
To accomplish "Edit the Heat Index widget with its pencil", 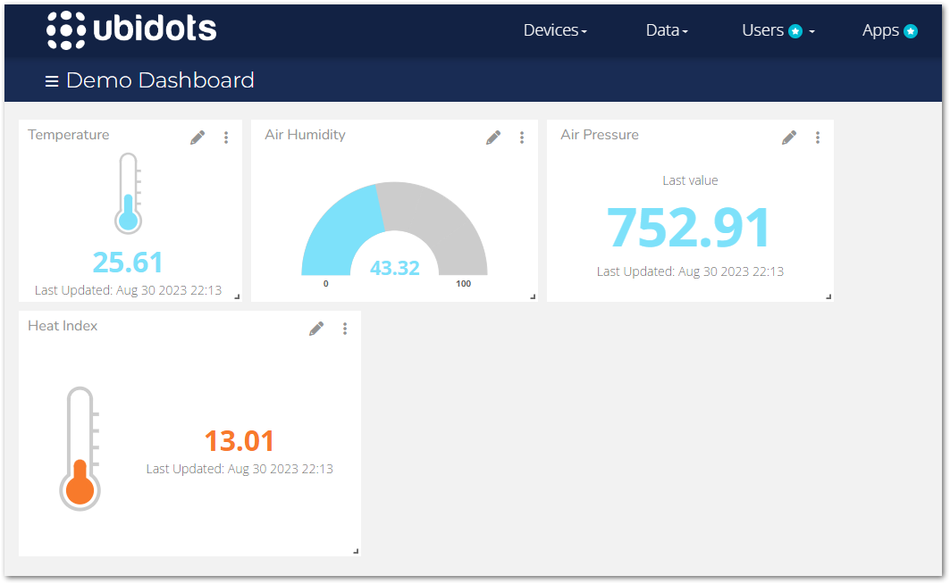I will 316,328.
